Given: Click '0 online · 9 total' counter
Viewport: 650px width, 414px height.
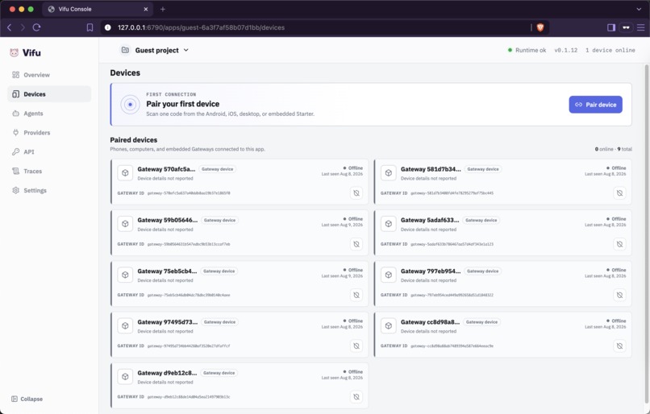Looking at the screenshot, I should (x=614, y=149).
